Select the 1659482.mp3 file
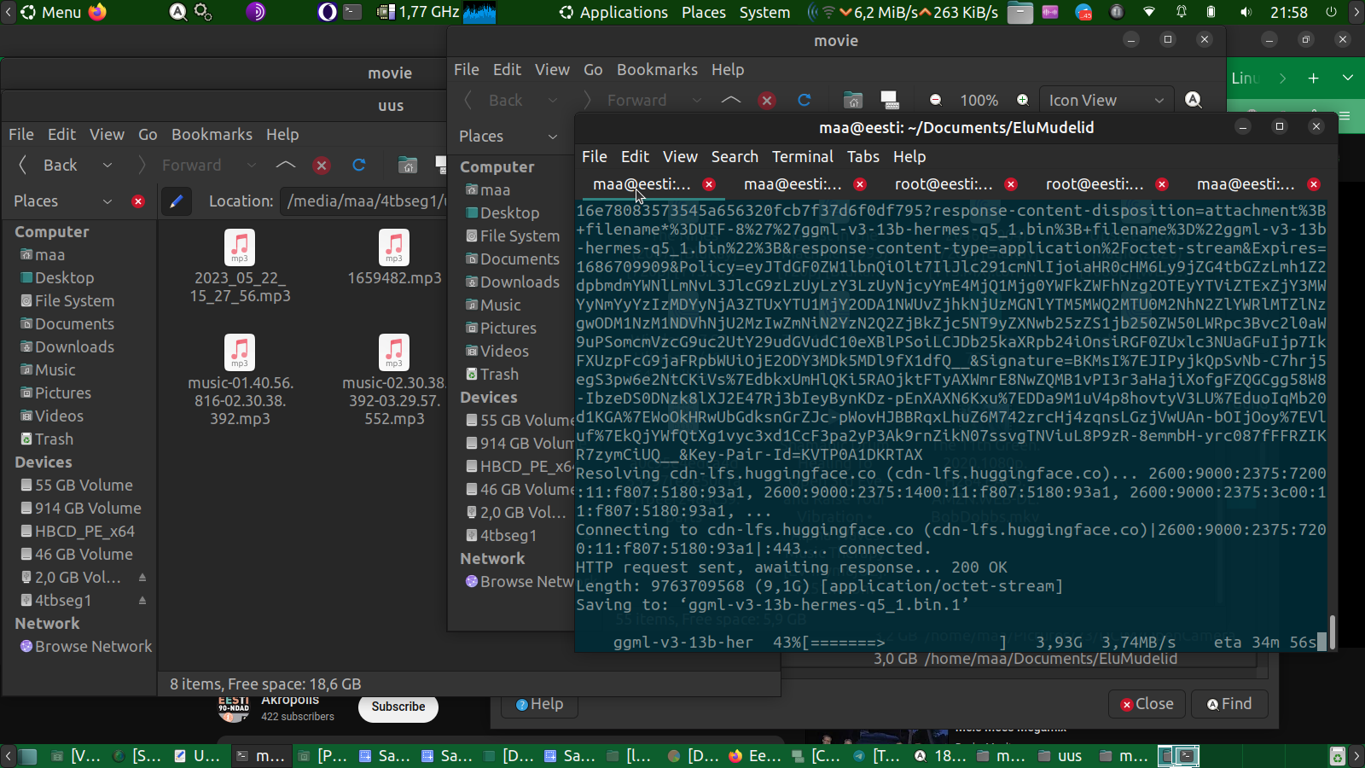This screenshot has width=1365, height=768. tap(394, 258)
